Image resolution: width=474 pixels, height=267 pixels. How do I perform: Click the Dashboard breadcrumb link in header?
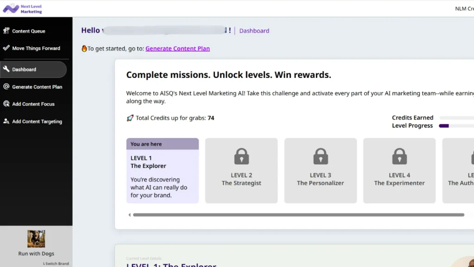tap(254, 31)
